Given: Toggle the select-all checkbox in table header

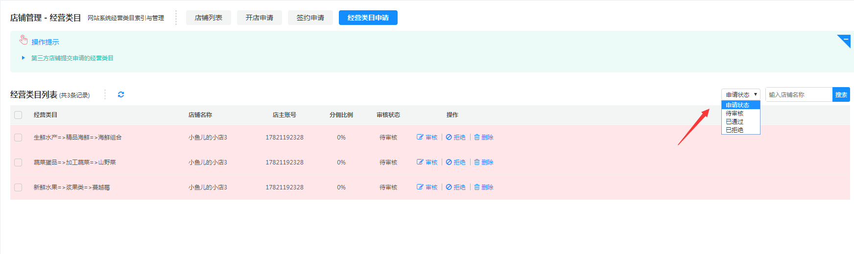Looking at the screenshot, I should [x=18, y=115].
